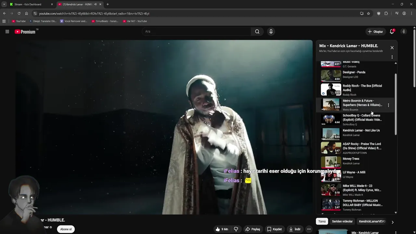The width and height of the screenshot is (416, 234).
Task: Close the Kick Dashboard browser tab
Action: click(x=52, y=4)
